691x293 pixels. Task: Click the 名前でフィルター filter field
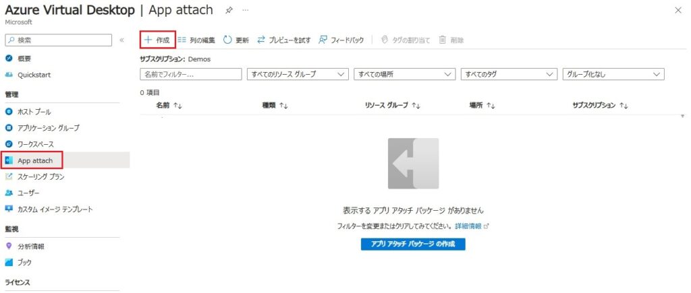point(191,74)
